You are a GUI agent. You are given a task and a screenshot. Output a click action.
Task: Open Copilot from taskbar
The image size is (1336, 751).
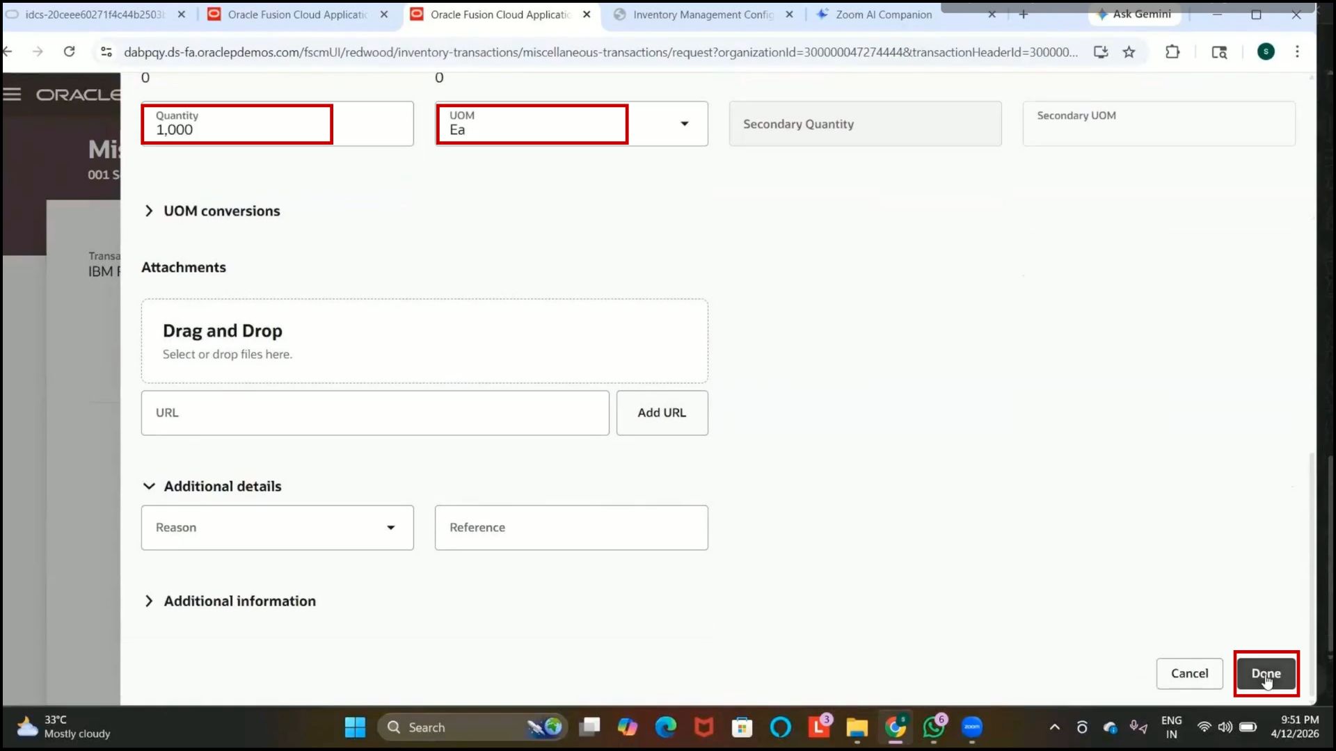tap(628, 727)
